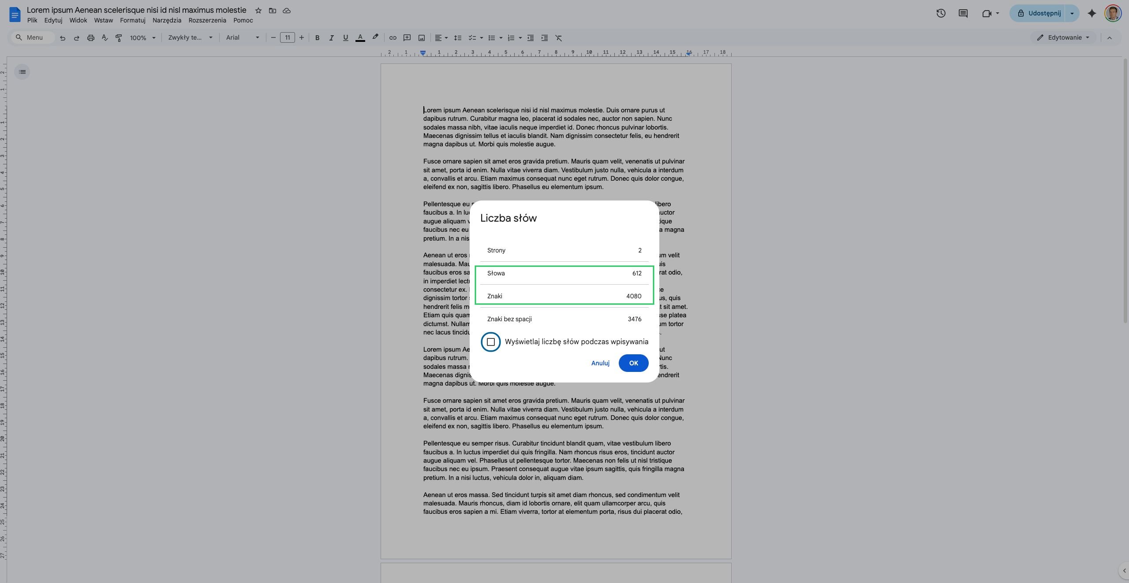Open version history clock icon
Image resolution: width=1129 pixels, height=583 pixels.
point(941,13)
